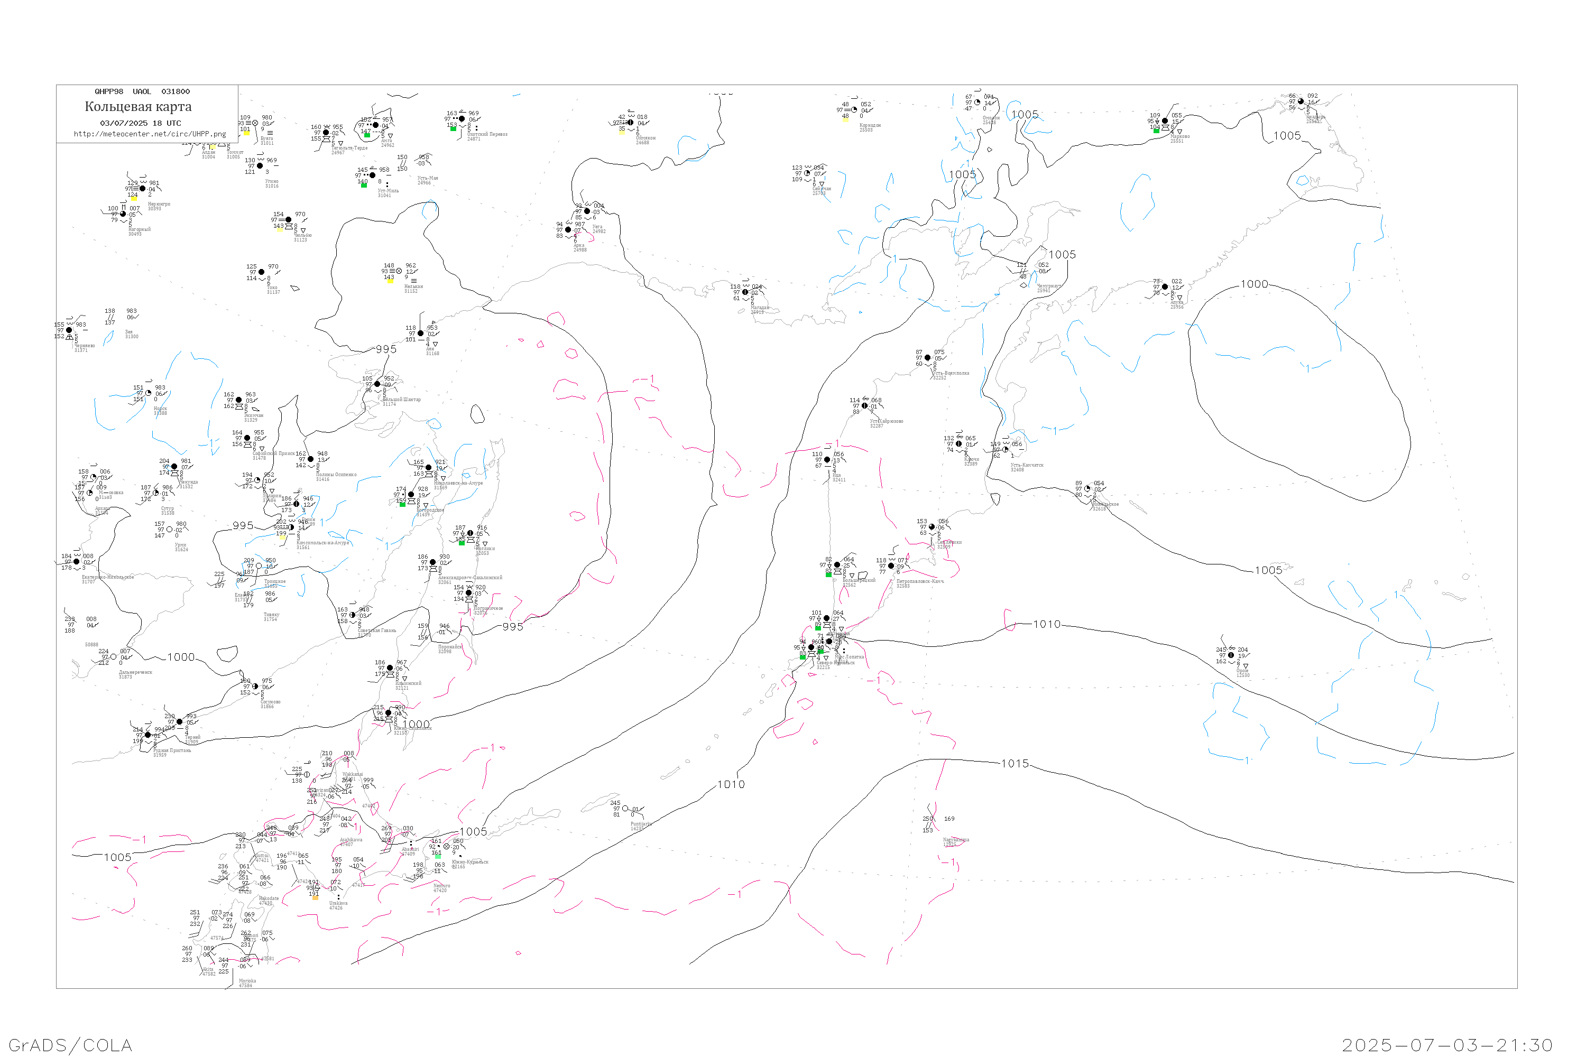Click the obscured-sky circle symbol at Нелькан
This screenshot has height=1057, width=1586.
coord(399,271)
